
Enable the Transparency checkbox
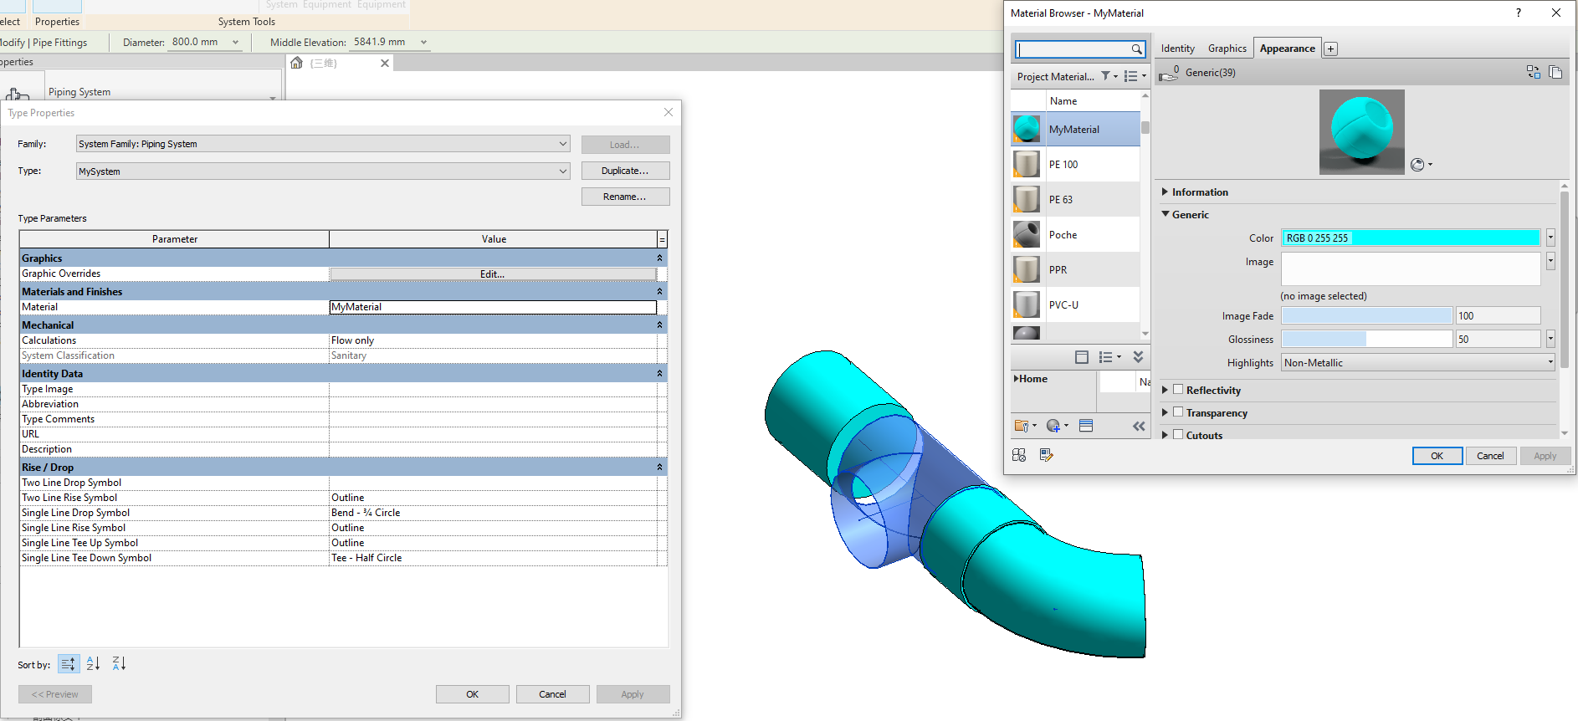pos(1178,412)
